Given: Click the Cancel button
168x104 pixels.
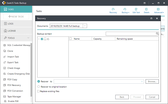Looking at the screenshot, I should point(152,97).
